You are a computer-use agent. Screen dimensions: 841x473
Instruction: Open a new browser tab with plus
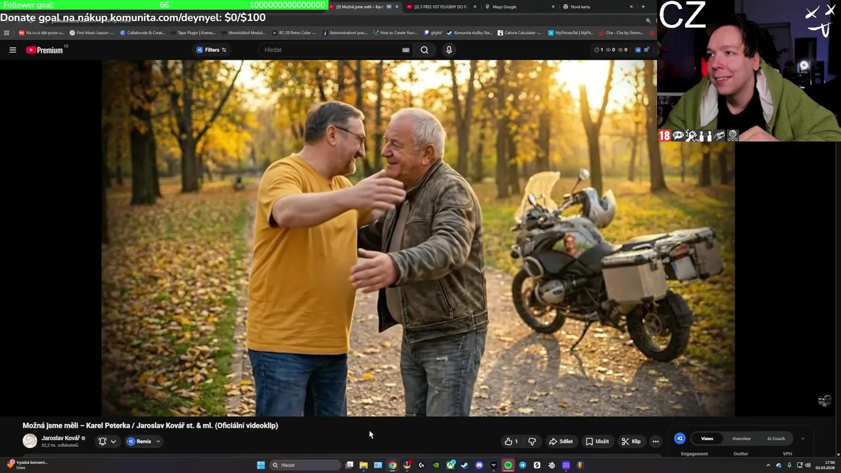(643, 7)
